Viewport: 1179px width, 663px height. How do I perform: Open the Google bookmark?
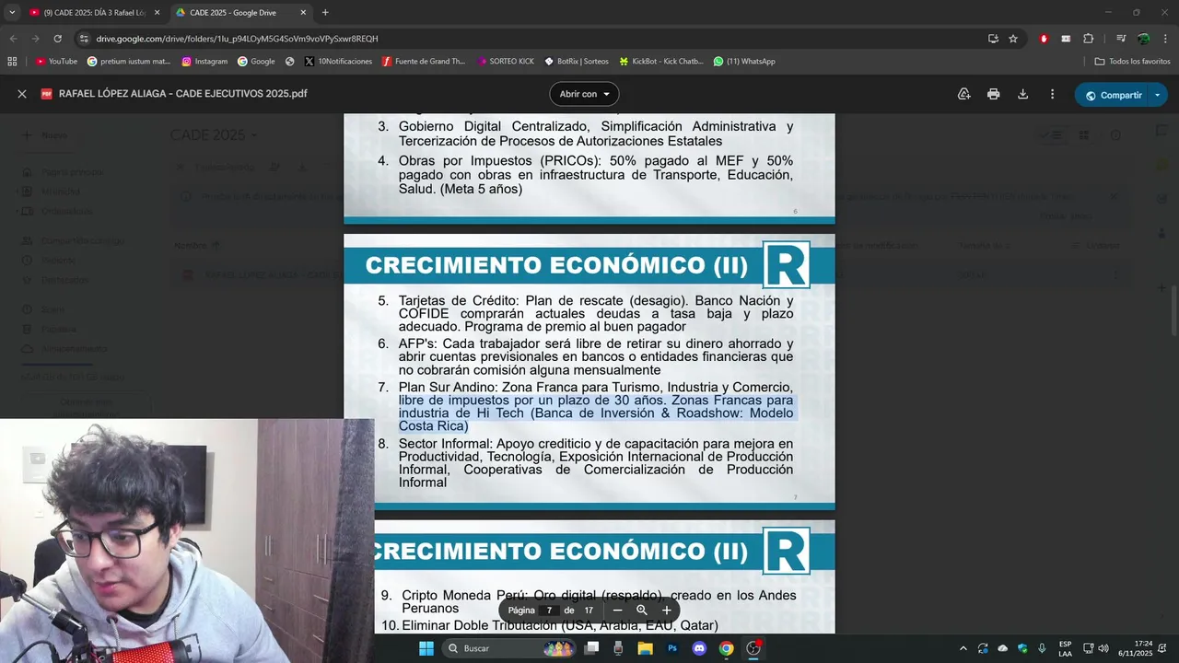click(256, 62)
